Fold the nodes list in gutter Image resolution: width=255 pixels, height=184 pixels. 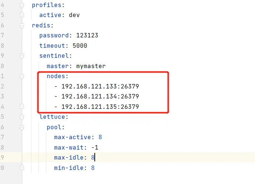[x=22, y=77]
